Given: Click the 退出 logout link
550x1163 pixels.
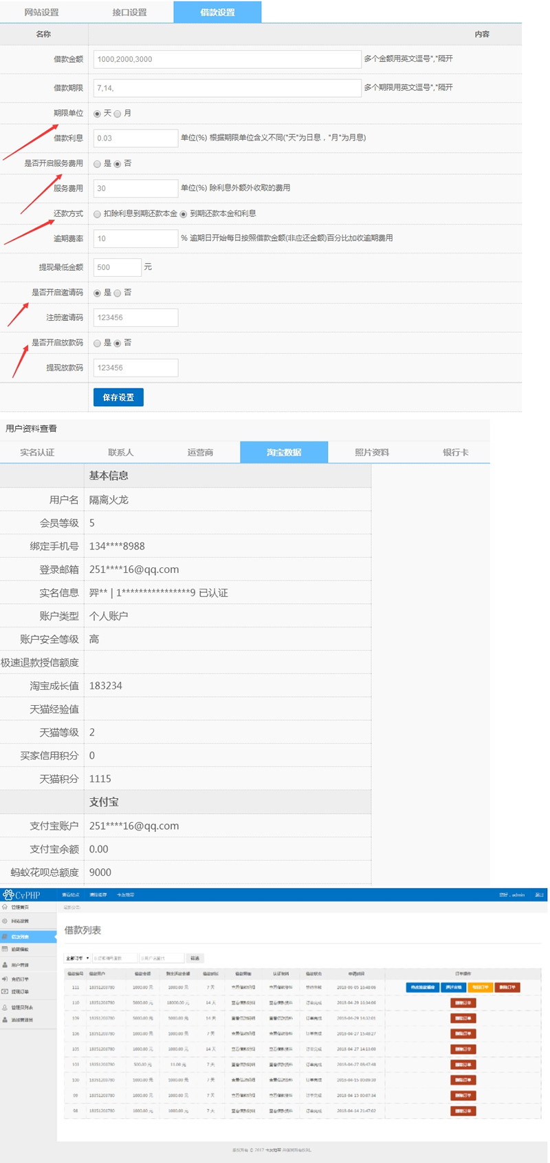Looking at the screenshot, I should coord(539,895).
